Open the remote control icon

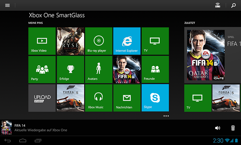(x=233, y=128)
